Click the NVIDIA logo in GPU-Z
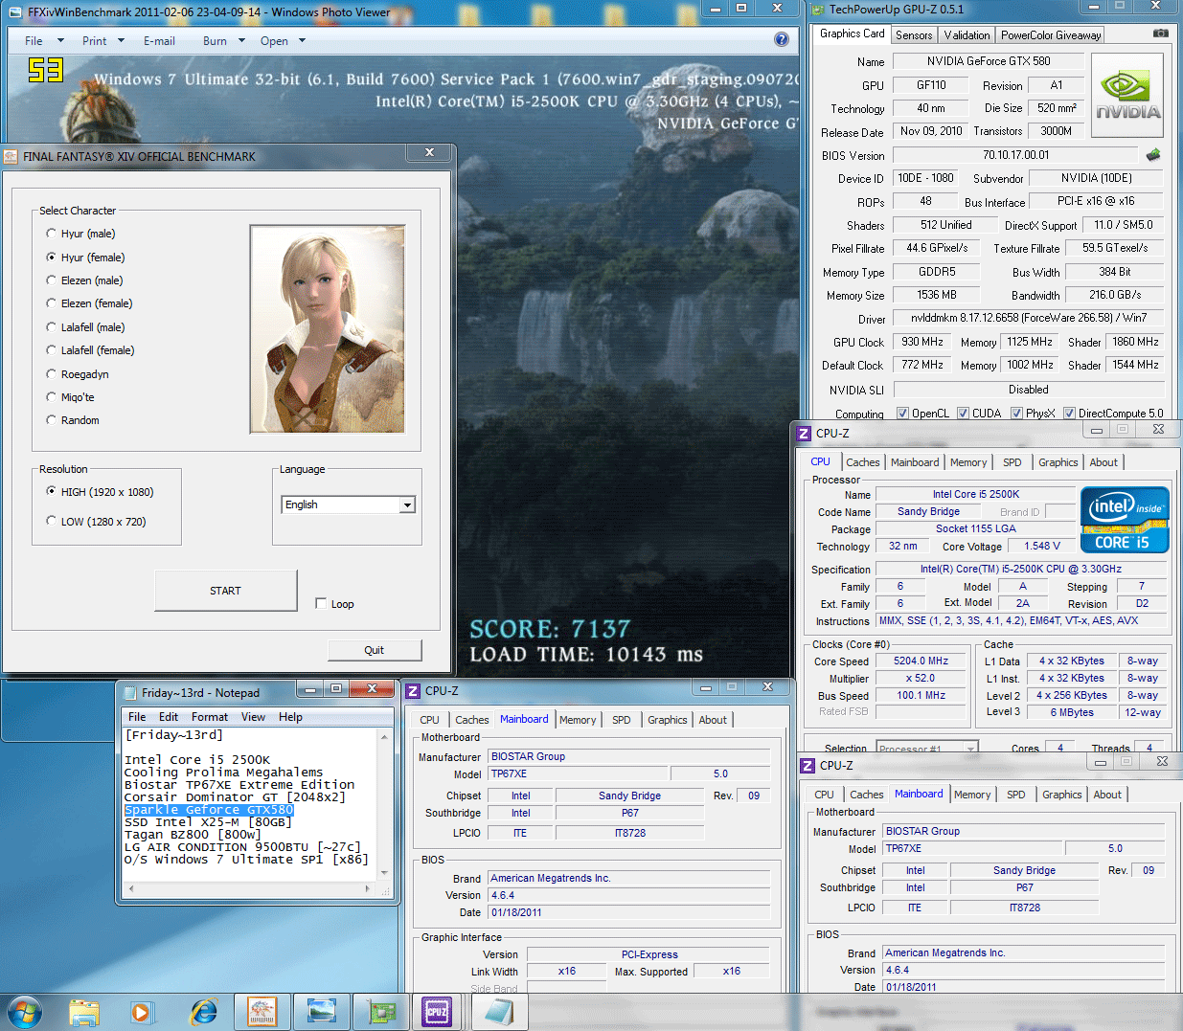 pos(1127,95)
